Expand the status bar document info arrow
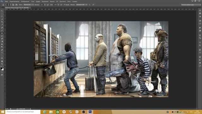 point(30,109)
